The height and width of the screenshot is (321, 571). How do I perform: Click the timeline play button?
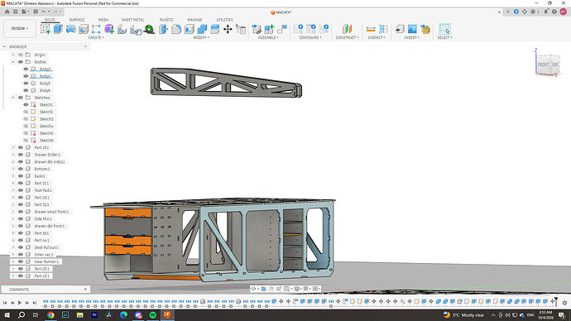20,303
